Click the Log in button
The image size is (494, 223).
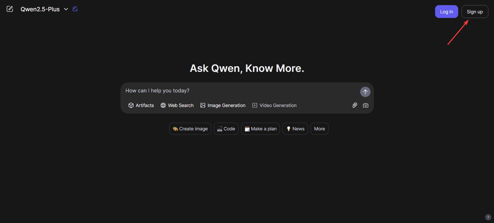(446, 12)
